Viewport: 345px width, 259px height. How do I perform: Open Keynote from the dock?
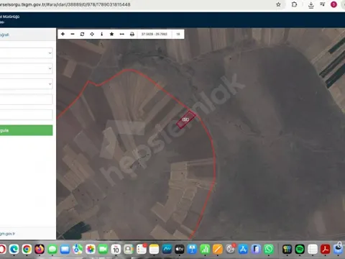click(192, 250)
